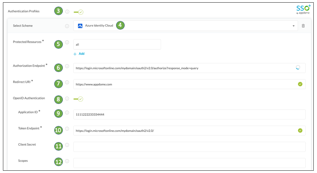This screenshot has width=317, height=173.
Task: Delete the scheme with trash icon
Action: 303,26
